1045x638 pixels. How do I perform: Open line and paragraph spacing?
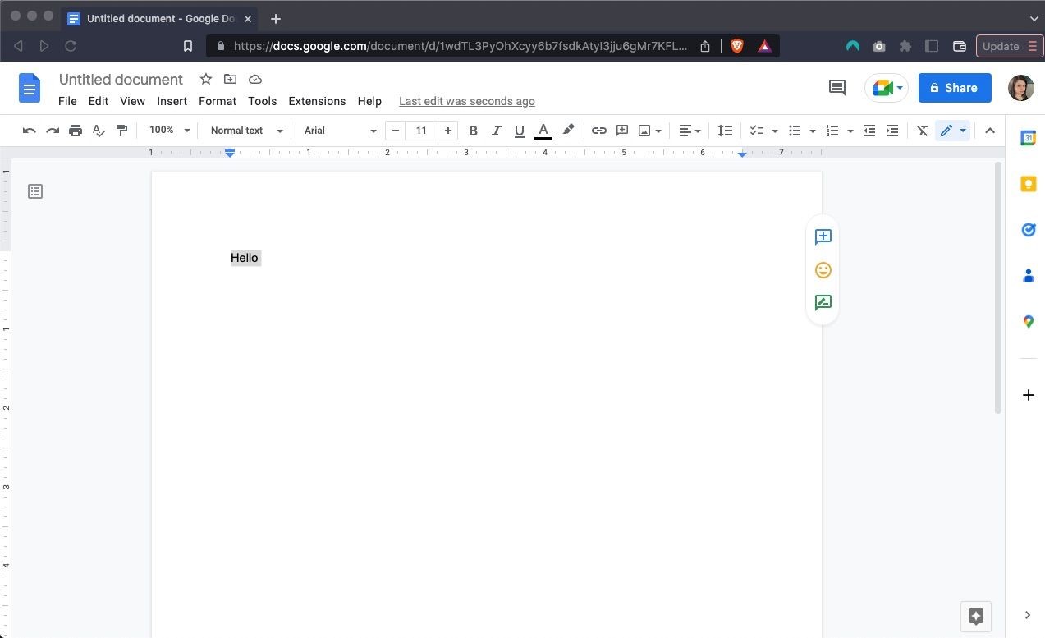tap(725, 131)
